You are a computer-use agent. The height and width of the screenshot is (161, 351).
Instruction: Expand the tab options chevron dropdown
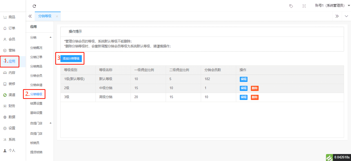pos(346,16)
